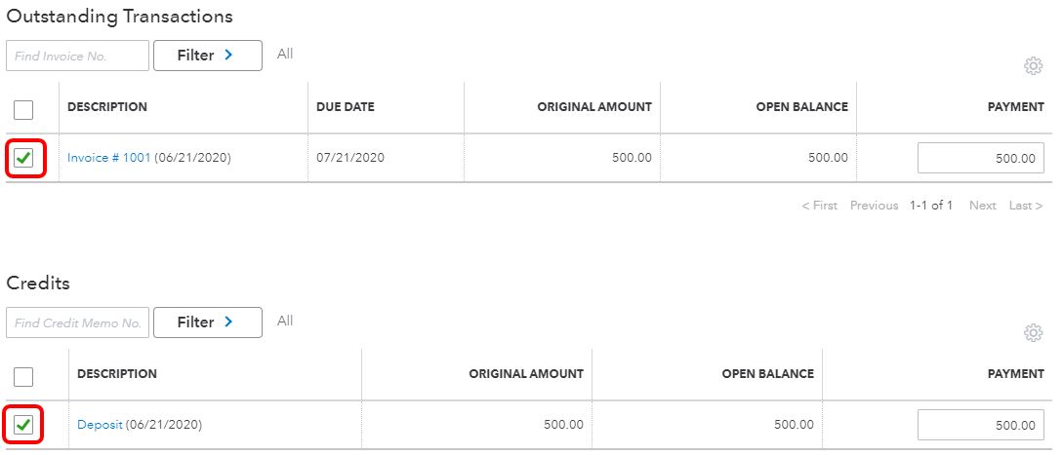Open the Invoice # 1001 link

108,158
